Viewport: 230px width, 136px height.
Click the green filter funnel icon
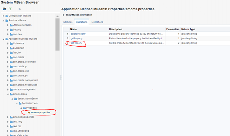(x=10, y=9)
